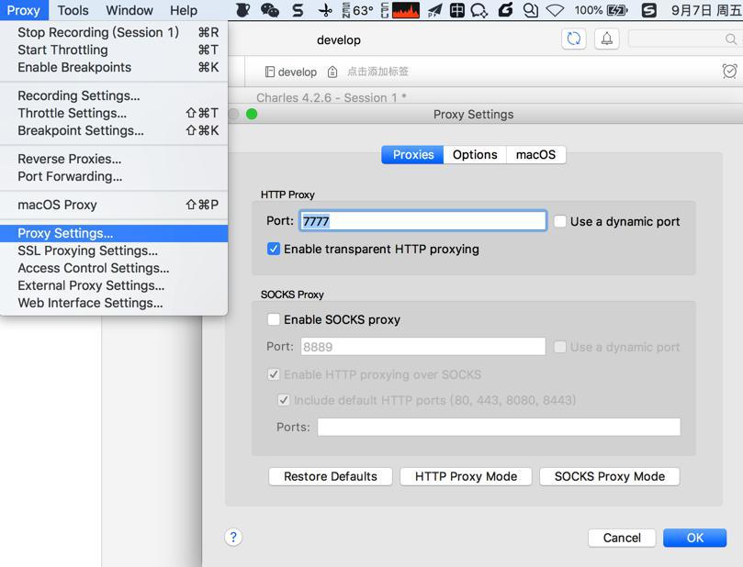Open Recording Settings... menu item

[114, 95]
